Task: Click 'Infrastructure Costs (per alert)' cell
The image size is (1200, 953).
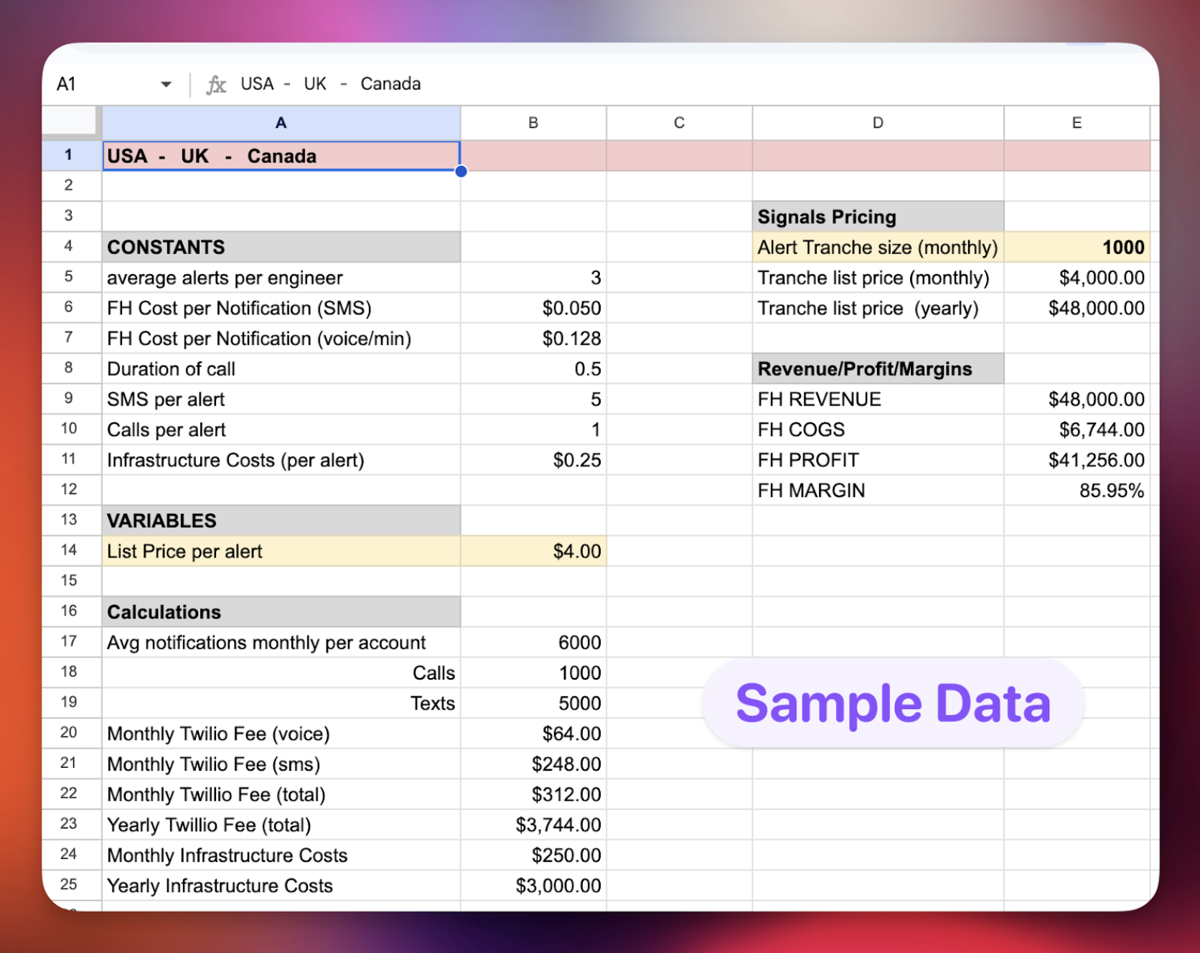Action: [x=281, y=460]
